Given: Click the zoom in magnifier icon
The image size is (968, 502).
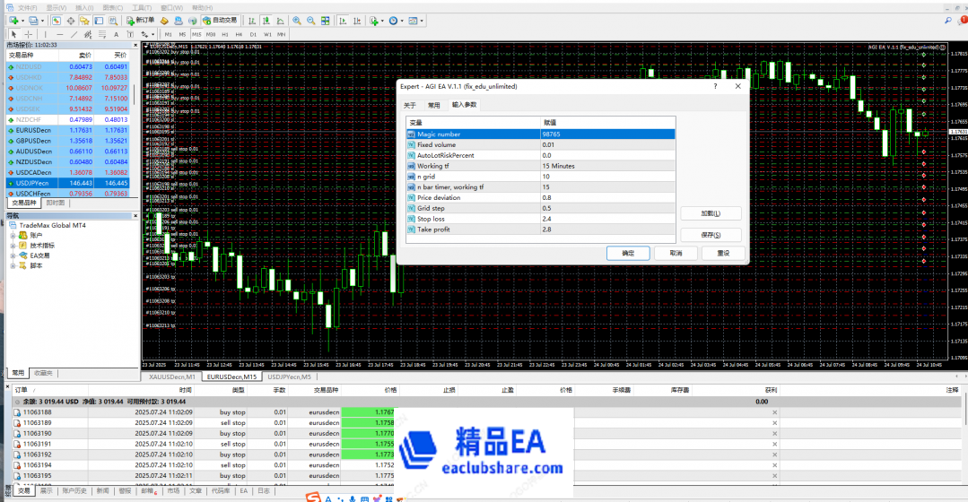Looking at the screenshot, I should (x=297, y=21).
